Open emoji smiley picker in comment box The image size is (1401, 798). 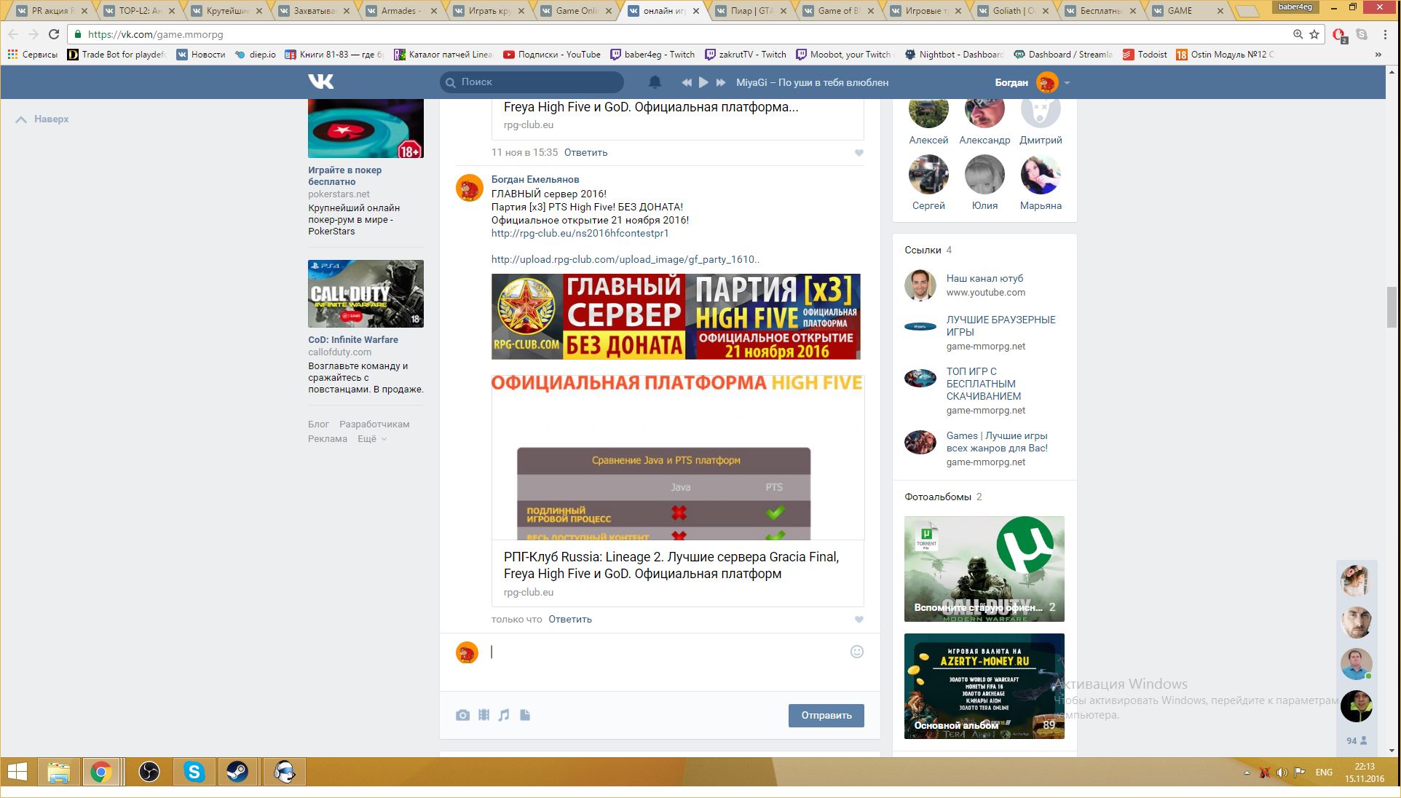click(x=857, y=652)
